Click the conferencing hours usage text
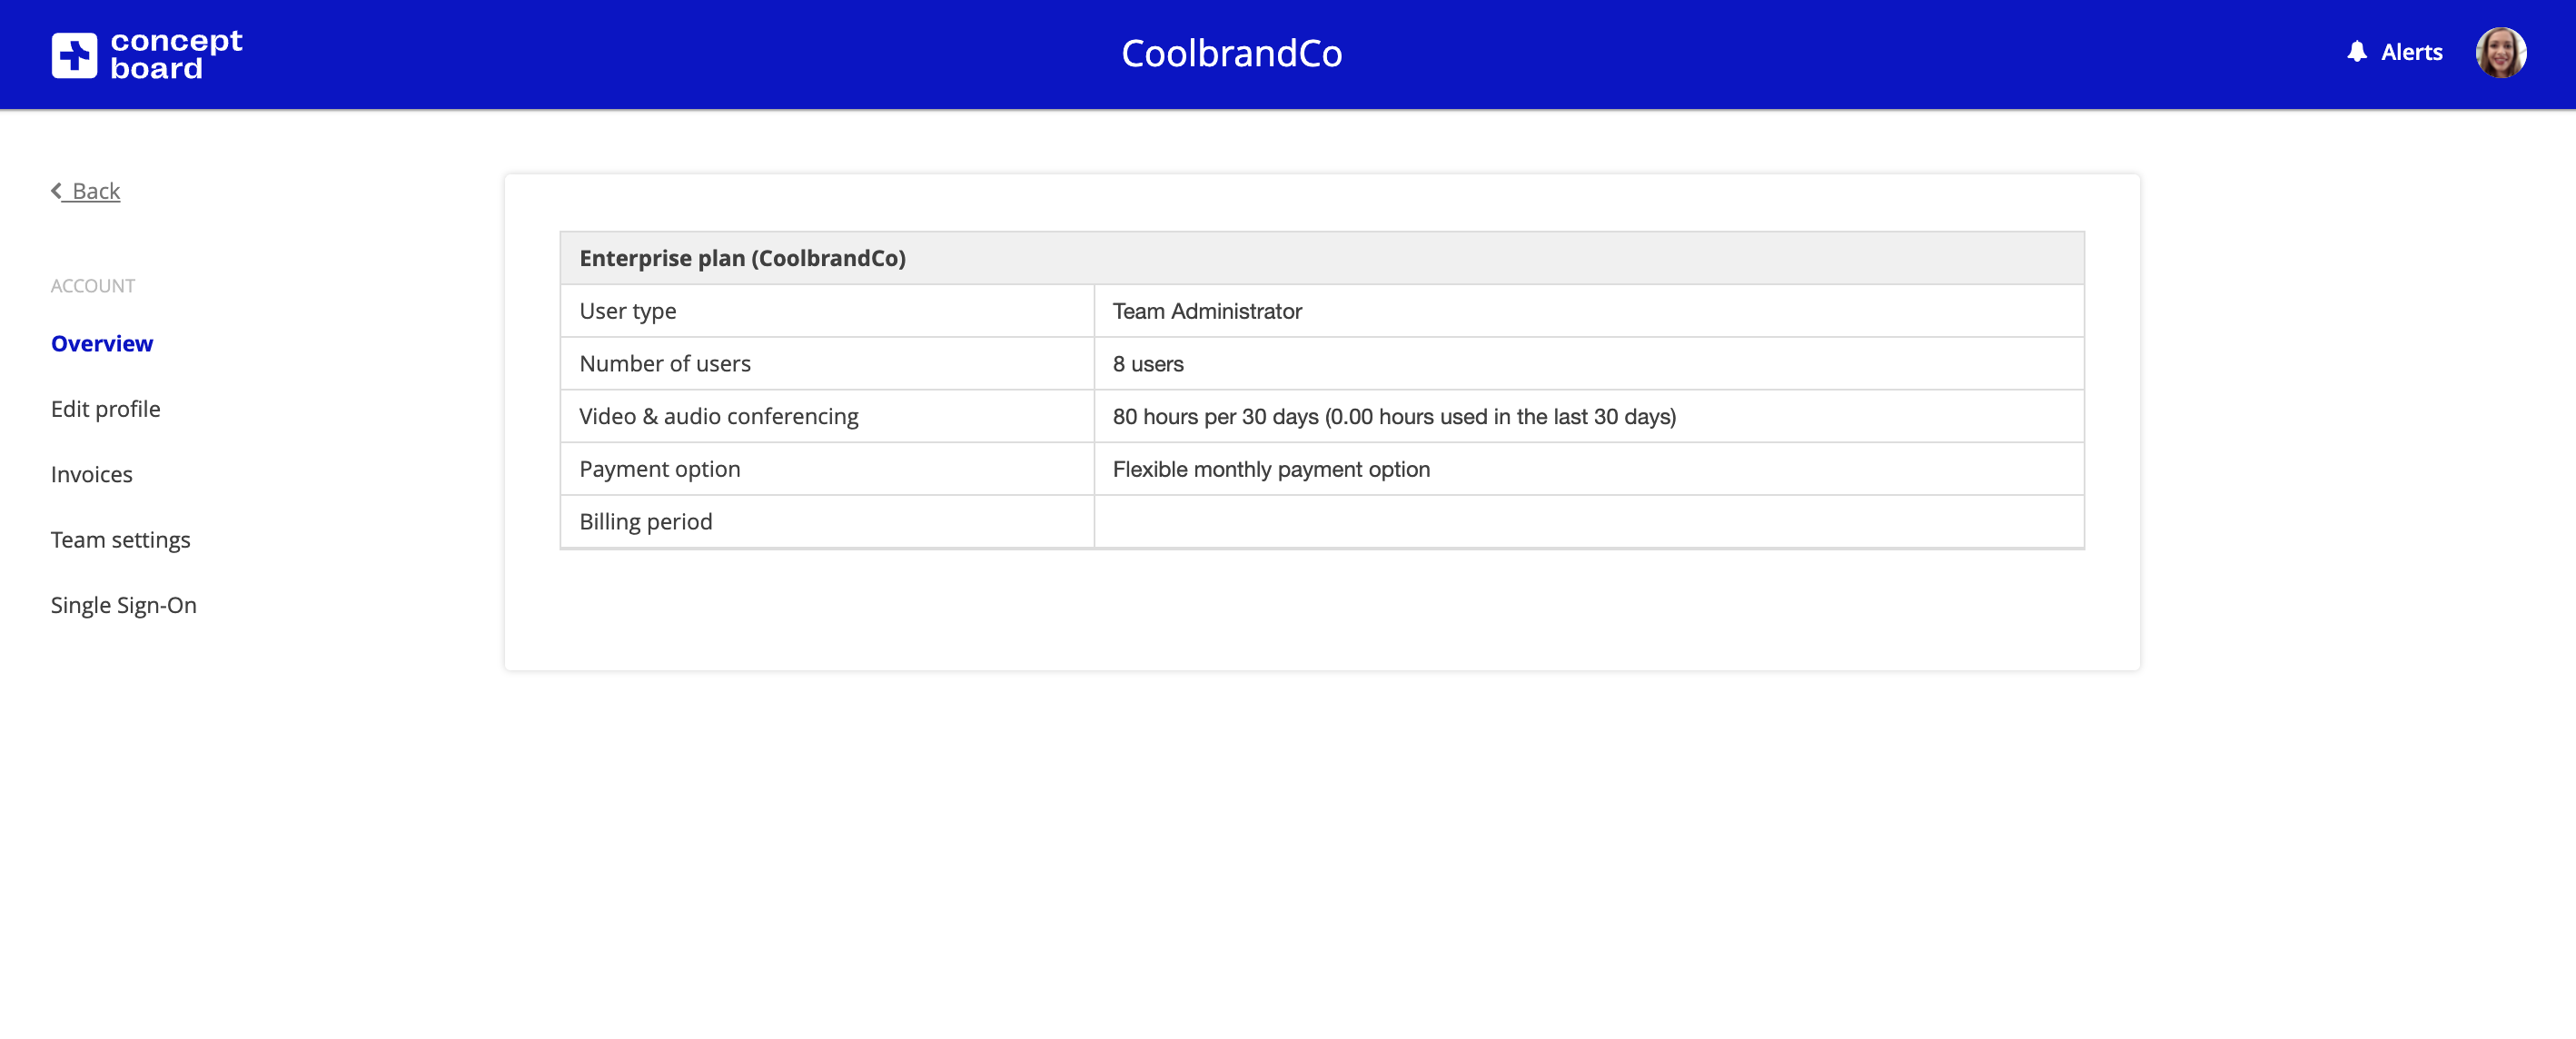Image resolution: width=2576 pixels, height=1039 pixels. 1394,416
